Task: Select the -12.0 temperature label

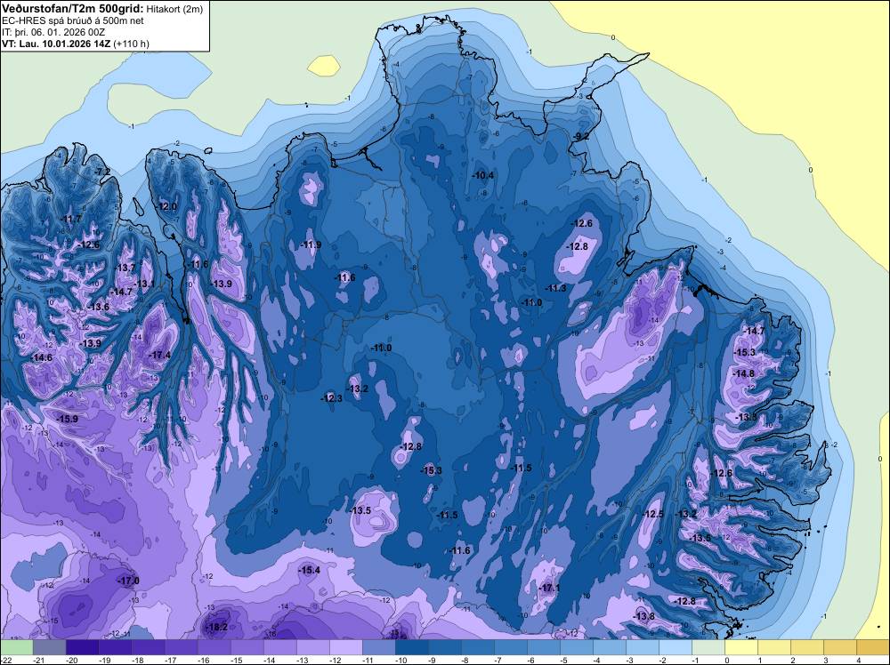Action: coord(166,207)
